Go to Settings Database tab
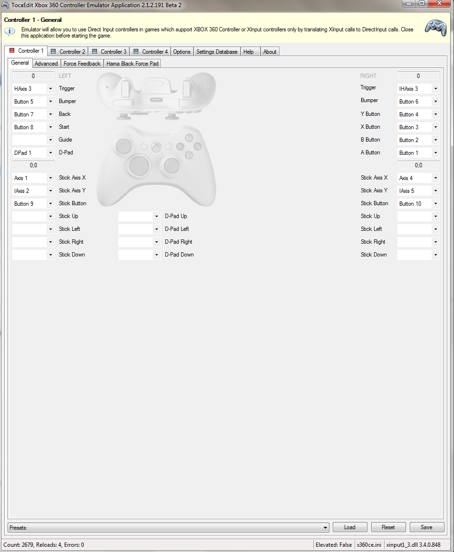Screen dimensions: 454x552 tap(216, 51)
